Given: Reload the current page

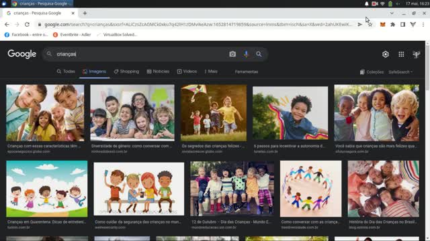Looking at the screenshot, I should coord(27,25).
